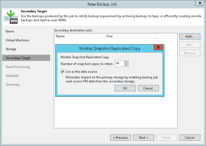This screenshot has width=206, height=146.
Task: Confirm dialog with OK button
Action: pos(125,88)
